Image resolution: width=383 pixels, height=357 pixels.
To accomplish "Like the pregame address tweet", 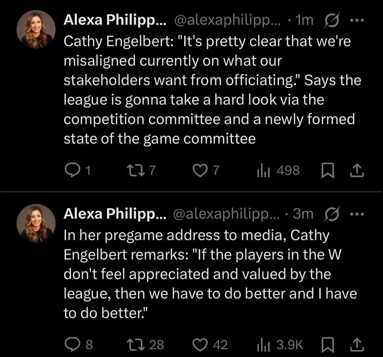I will (200, 344).
